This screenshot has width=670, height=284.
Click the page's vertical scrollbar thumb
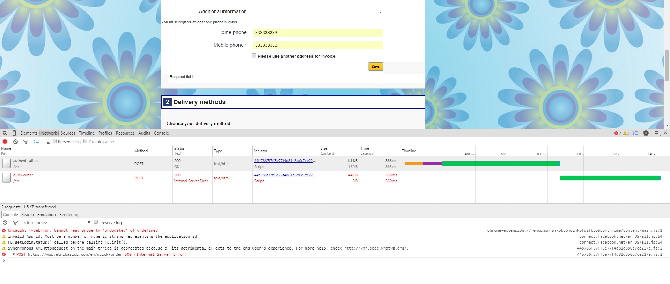click(667, 66)
